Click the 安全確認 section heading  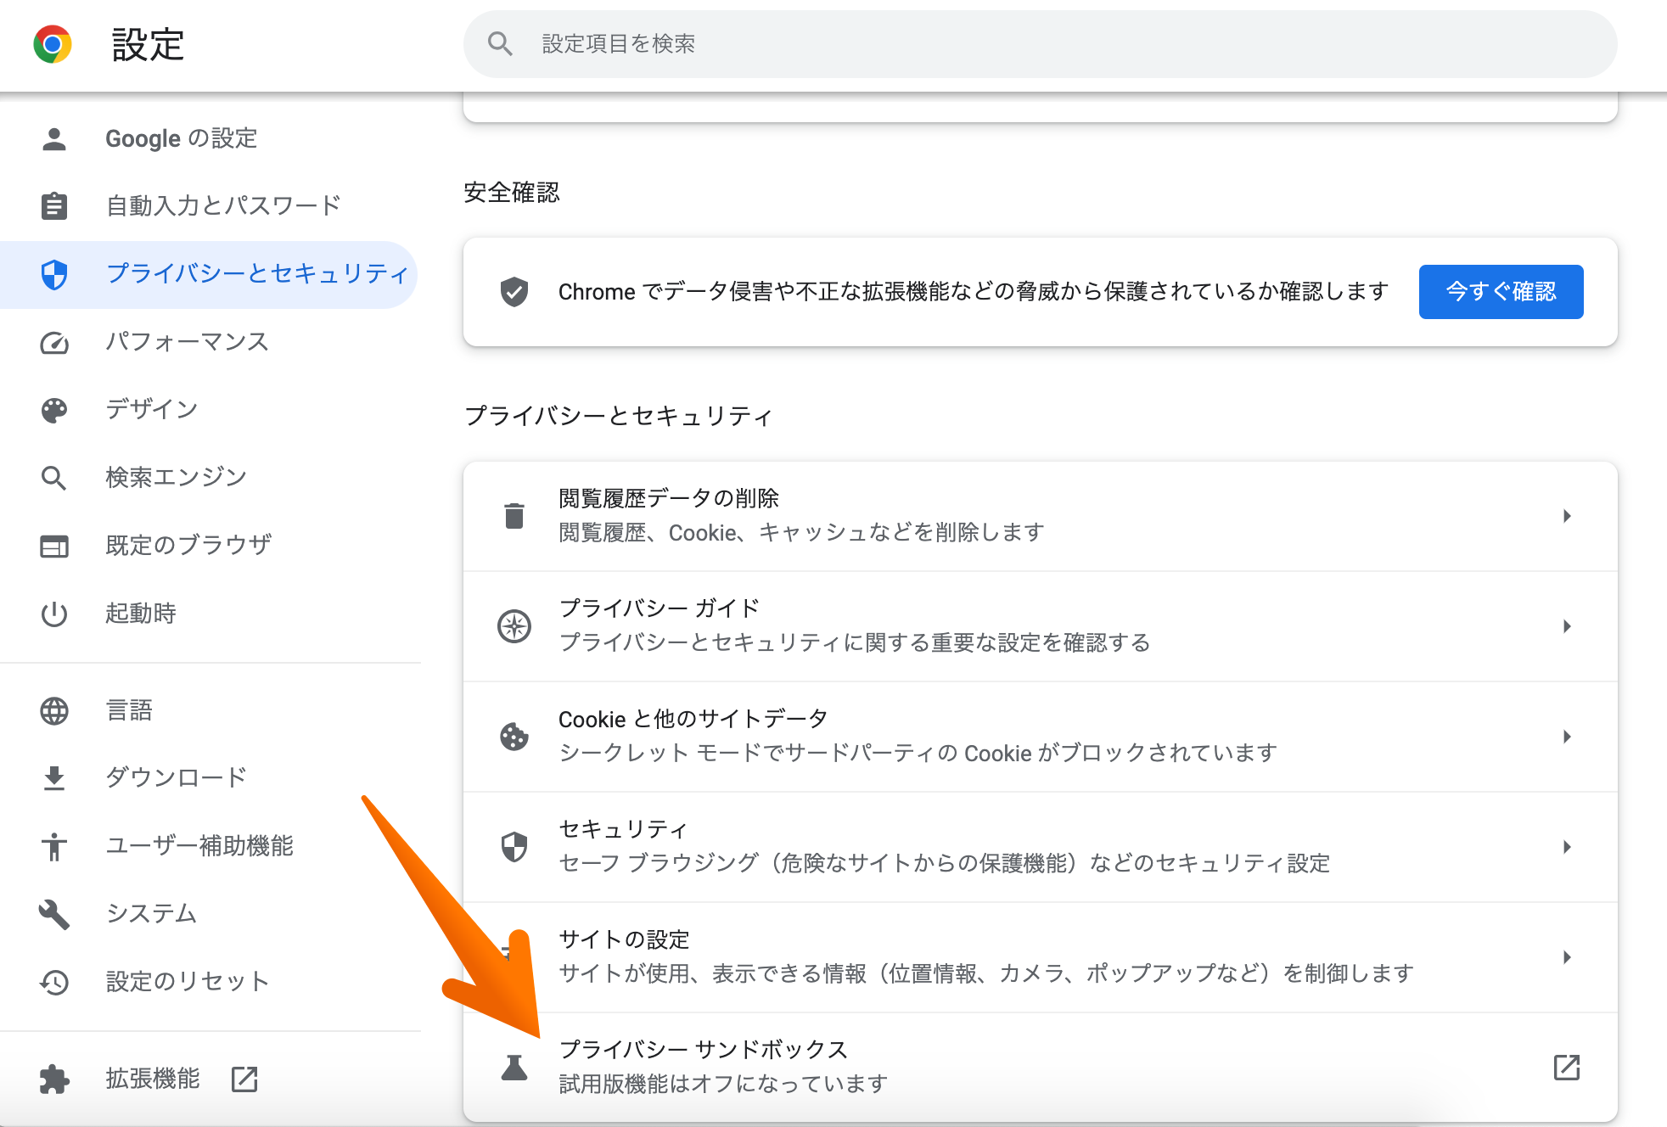pyautogui.click(x=512, y=193)
